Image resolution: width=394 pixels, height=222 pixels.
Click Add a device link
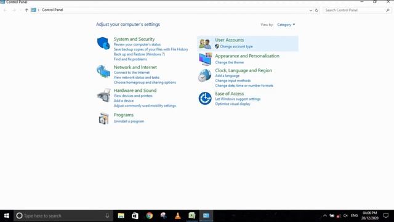point(124,101)
